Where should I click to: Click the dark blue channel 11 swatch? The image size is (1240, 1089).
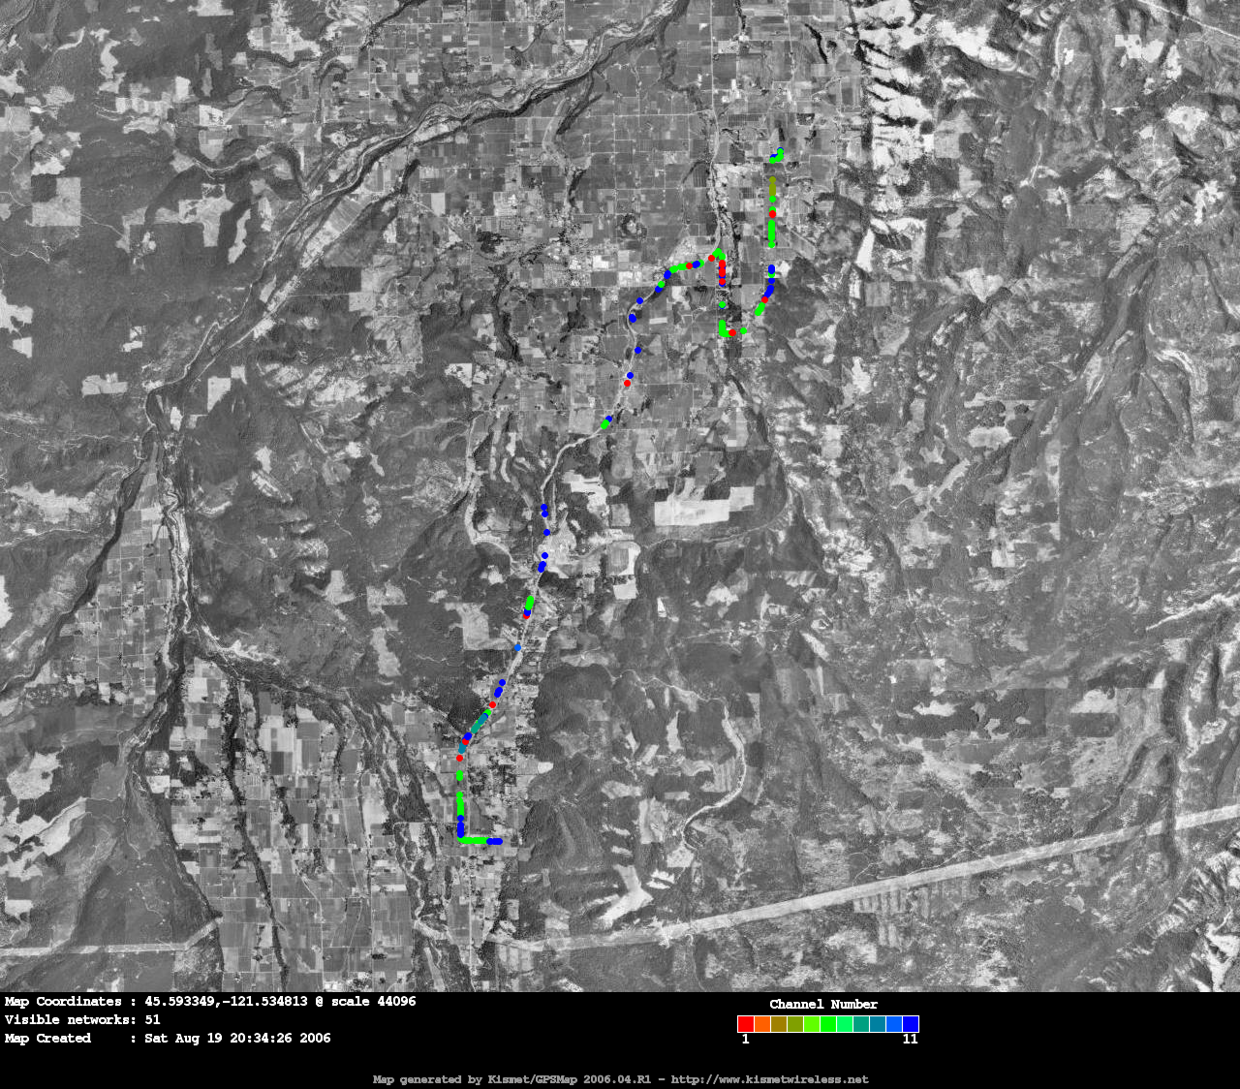tap(911, 1024)
